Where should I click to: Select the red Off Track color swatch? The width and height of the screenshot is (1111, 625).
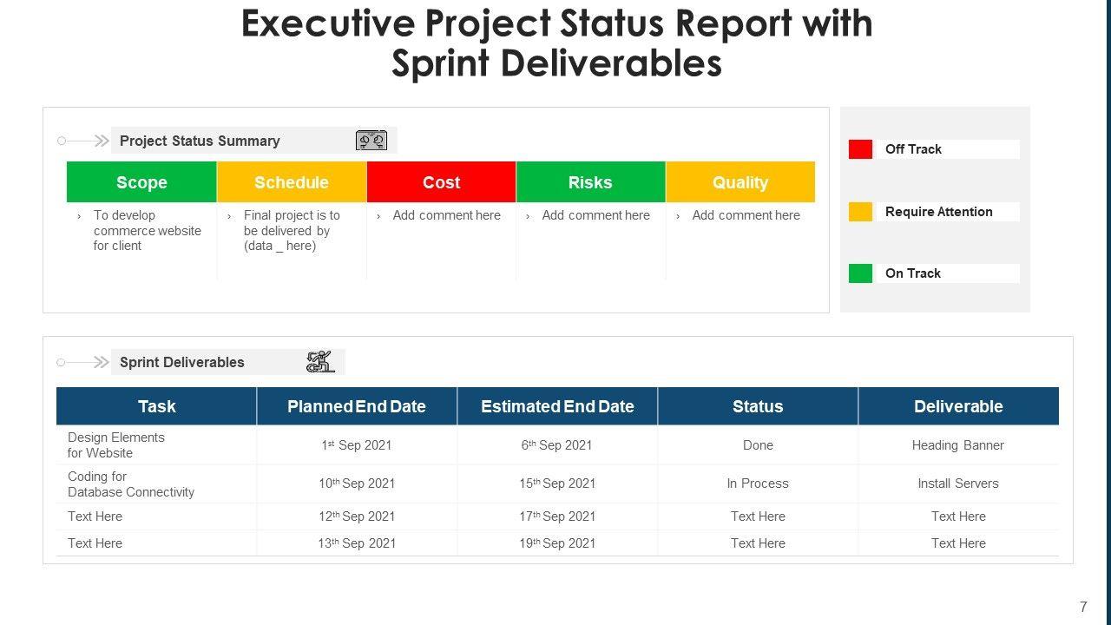[860, 149]
